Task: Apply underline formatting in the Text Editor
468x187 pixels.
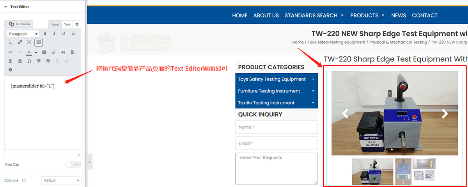Action: coord(64,34)
